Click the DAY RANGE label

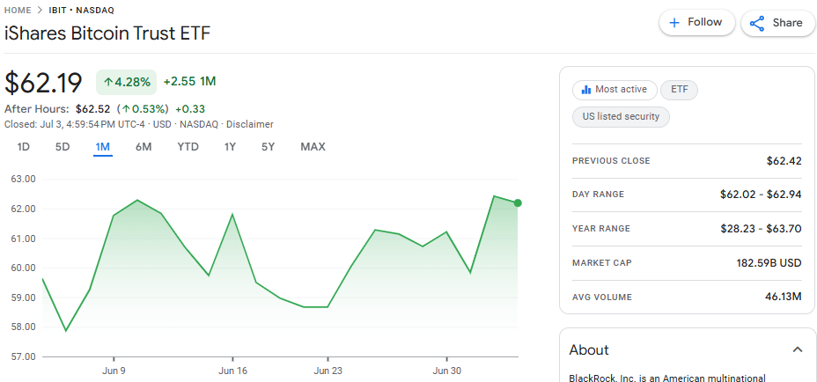[598, 195]
